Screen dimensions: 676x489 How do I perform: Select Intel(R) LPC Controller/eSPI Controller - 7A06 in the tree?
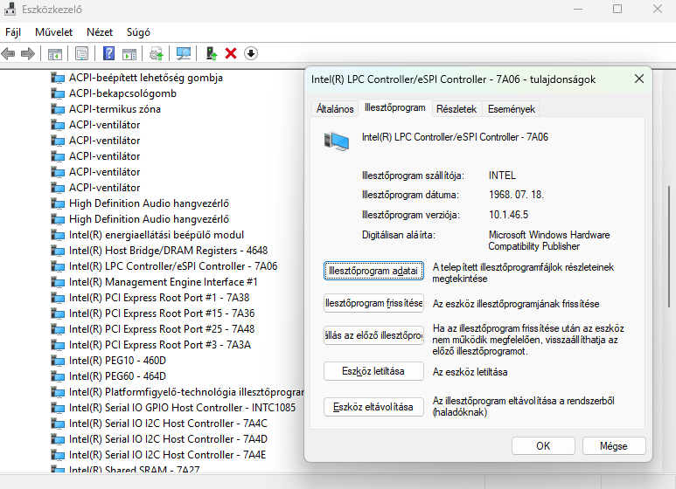(173, 266)
